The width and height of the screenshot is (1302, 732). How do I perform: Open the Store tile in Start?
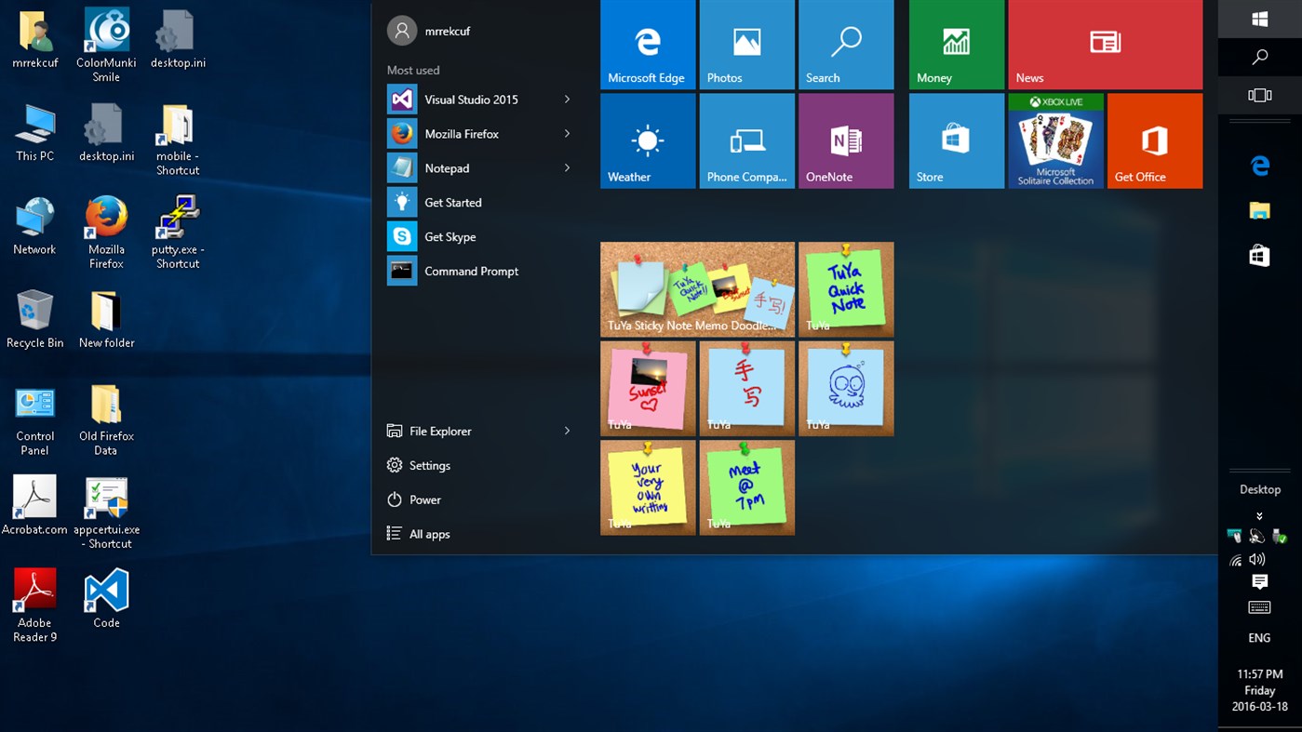click(957, 140)
